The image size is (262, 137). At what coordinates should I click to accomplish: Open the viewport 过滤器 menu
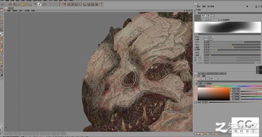coord(27,11)
